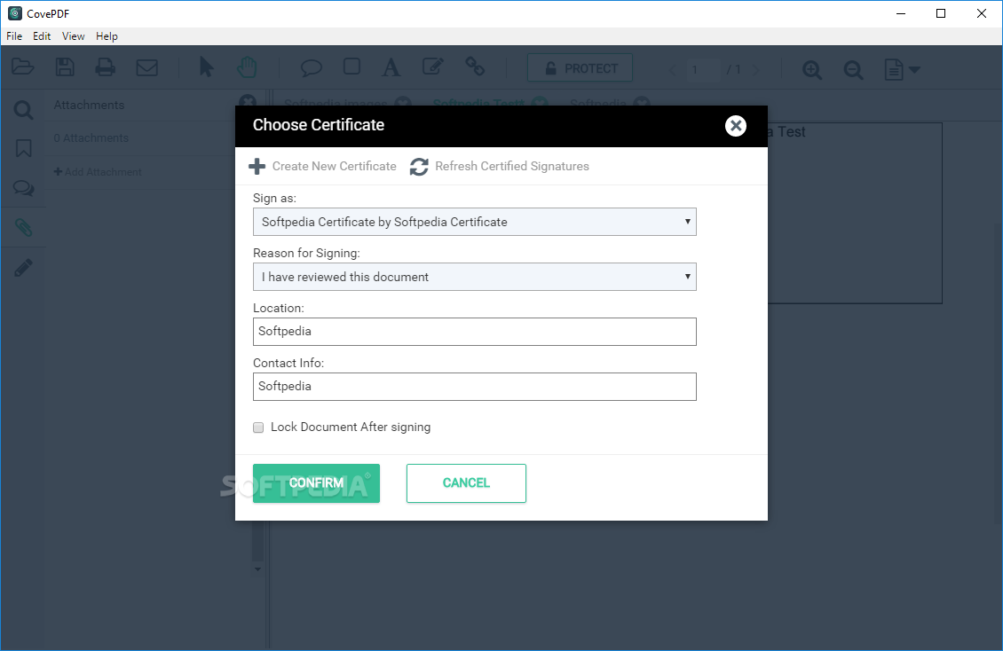Click Add Attachment link
1003x651 pixels.
(x=98, y=172)
